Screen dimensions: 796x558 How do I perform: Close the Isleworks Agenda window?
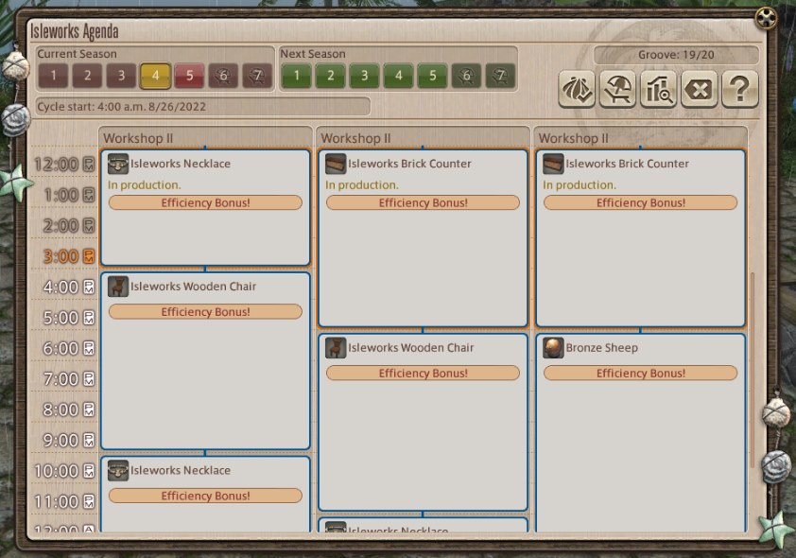pyautogui.click(x=766, y=19)
